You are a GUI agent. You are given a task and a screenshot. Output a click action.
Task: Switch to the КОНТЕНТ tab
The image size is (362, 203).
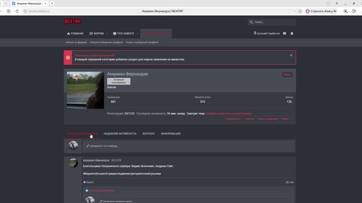click(x=148, y=134)
